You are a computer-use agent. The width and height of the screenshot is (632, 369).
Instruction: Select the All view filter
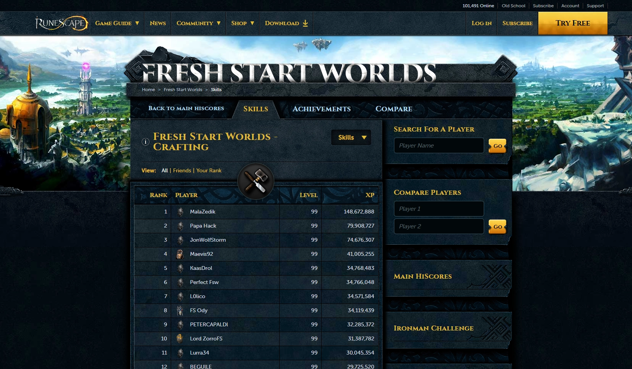(x=165, y=170)
